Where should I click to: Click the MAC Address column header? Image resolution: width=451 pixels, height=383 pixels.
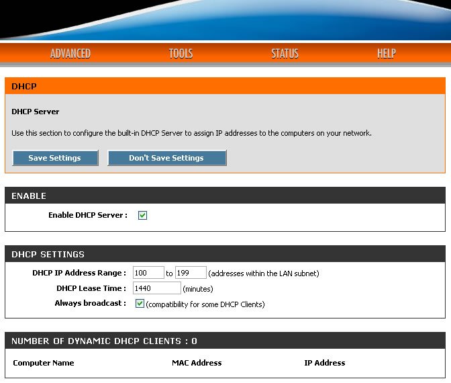[197, 363]
